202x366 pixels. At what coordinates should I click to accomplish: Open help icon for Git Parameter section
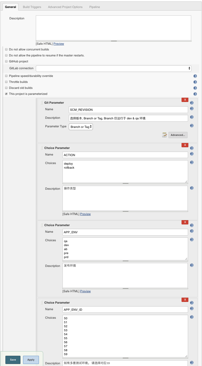(x=192, y=103)
